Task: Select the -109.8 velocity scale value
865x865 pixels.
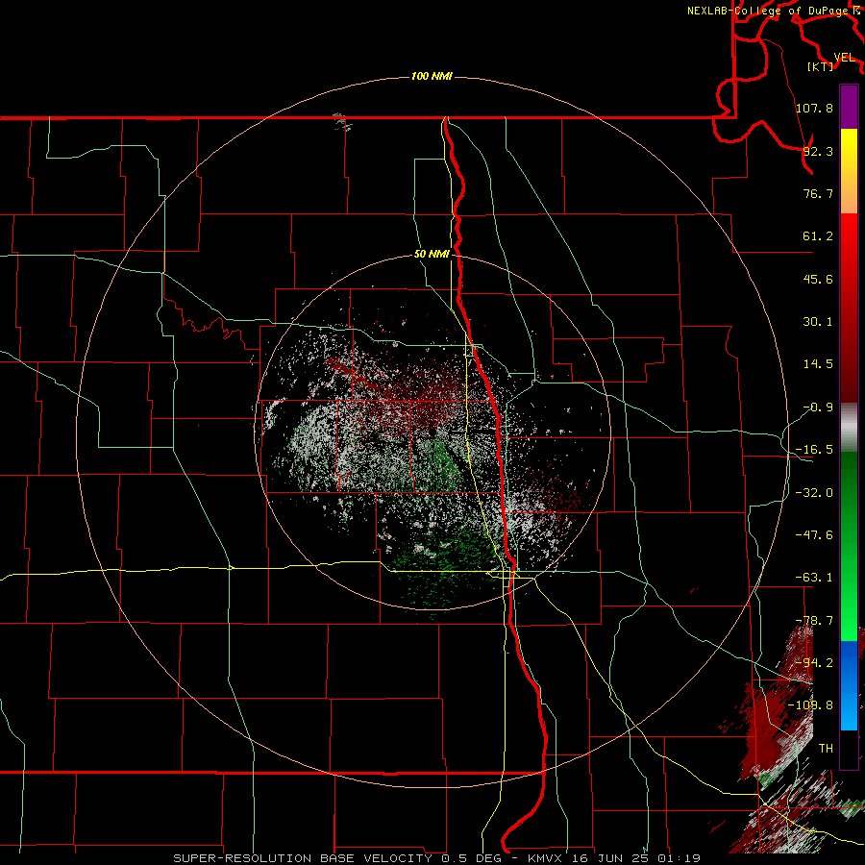Action: click(810, 705)
